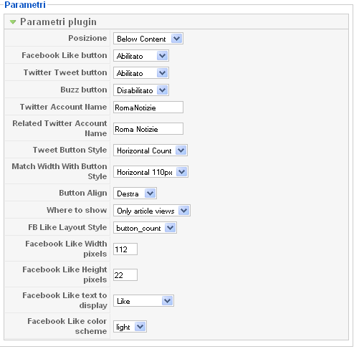The width and height of the screenshot is (354, 349).
Task: Click the Only article views dropdown arrow
Action: click(183, 211)
